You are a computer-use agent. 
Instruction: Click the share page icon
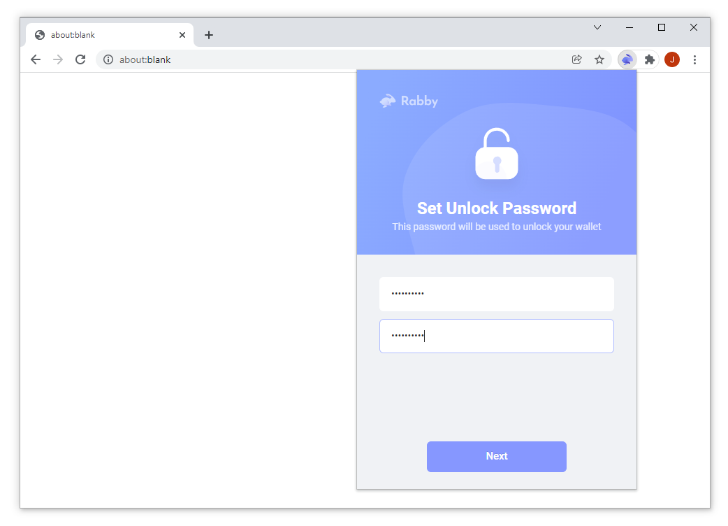pyautogui.click(x=576, y=59)
